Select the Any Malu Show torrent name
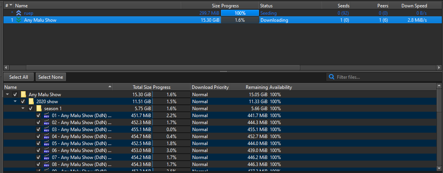The width and height of the screenshot is (443, 173). coord(40,20)
